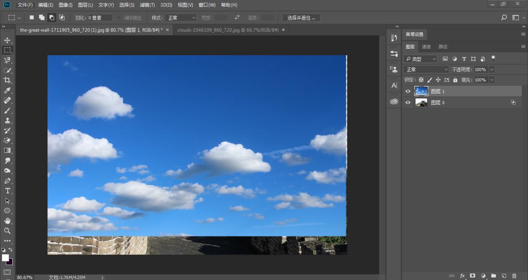Screen dimensions: 528x280
Task: Choose Add to selection mode
Action: coord(42,18)
